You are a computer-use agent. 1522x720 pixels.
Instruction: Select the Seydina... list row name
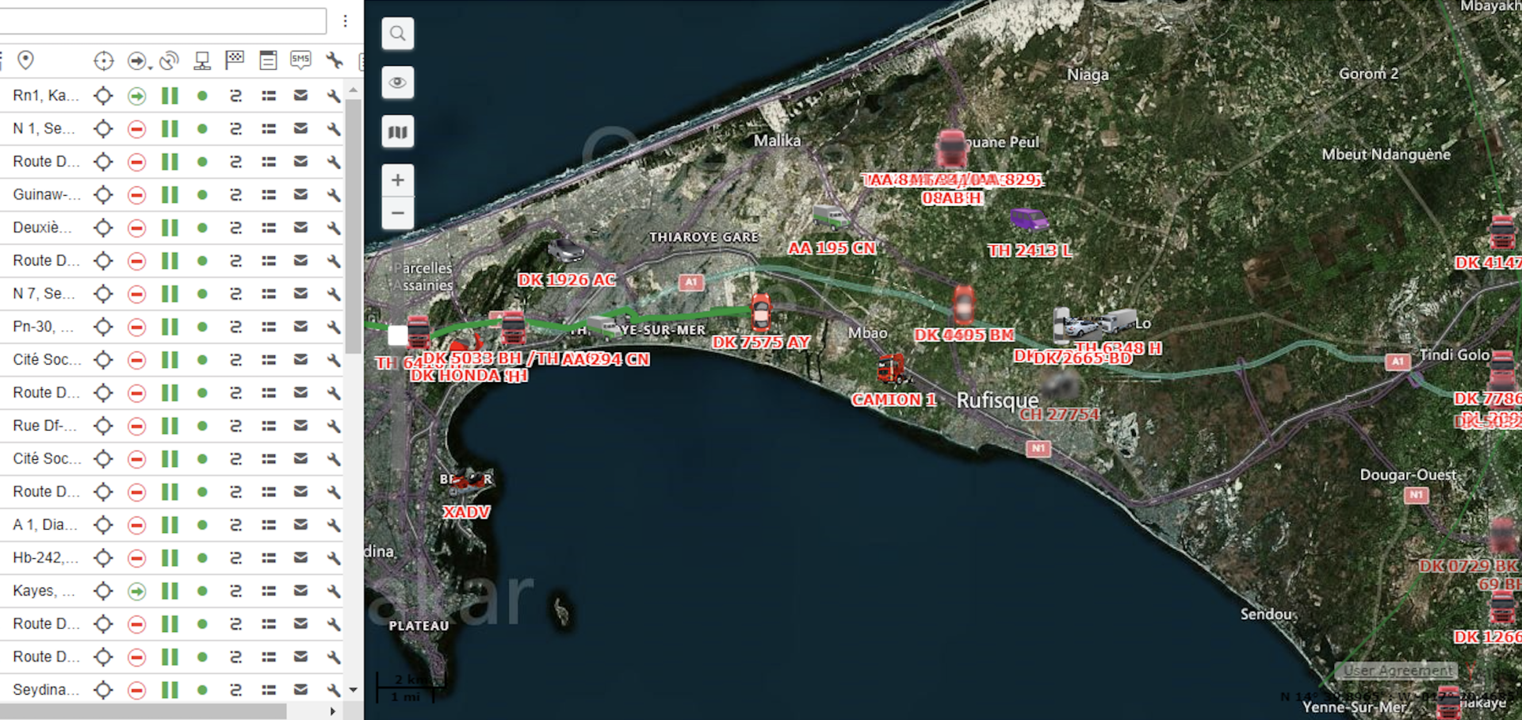point(46,690)
